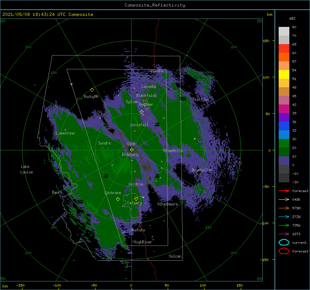Click the magenta 18TS arrow icon
This screenshot has width=310, height=290.
pyautogui.click(x=284, y=234)
